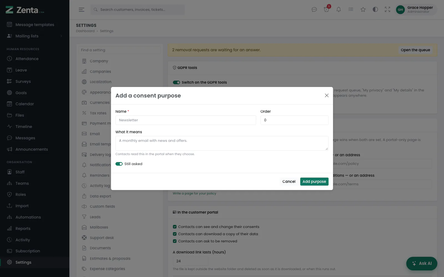Open the queue of removal requests
The width and height of the screenshot is (444, 277).
point(415,50)
